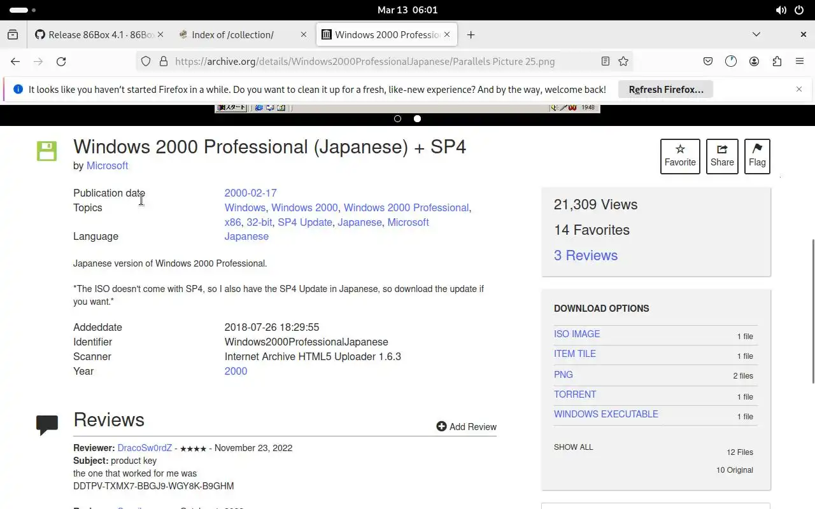Screen dimensions: 815x509
Task: Click the 10 Original count
Action: 735,470
